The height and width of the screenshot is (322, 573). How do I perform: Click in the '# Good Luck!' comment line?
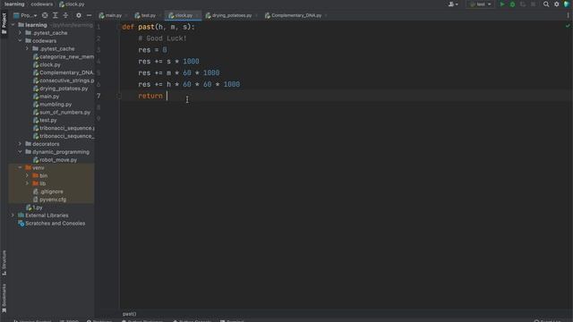[x=162, y=38]
